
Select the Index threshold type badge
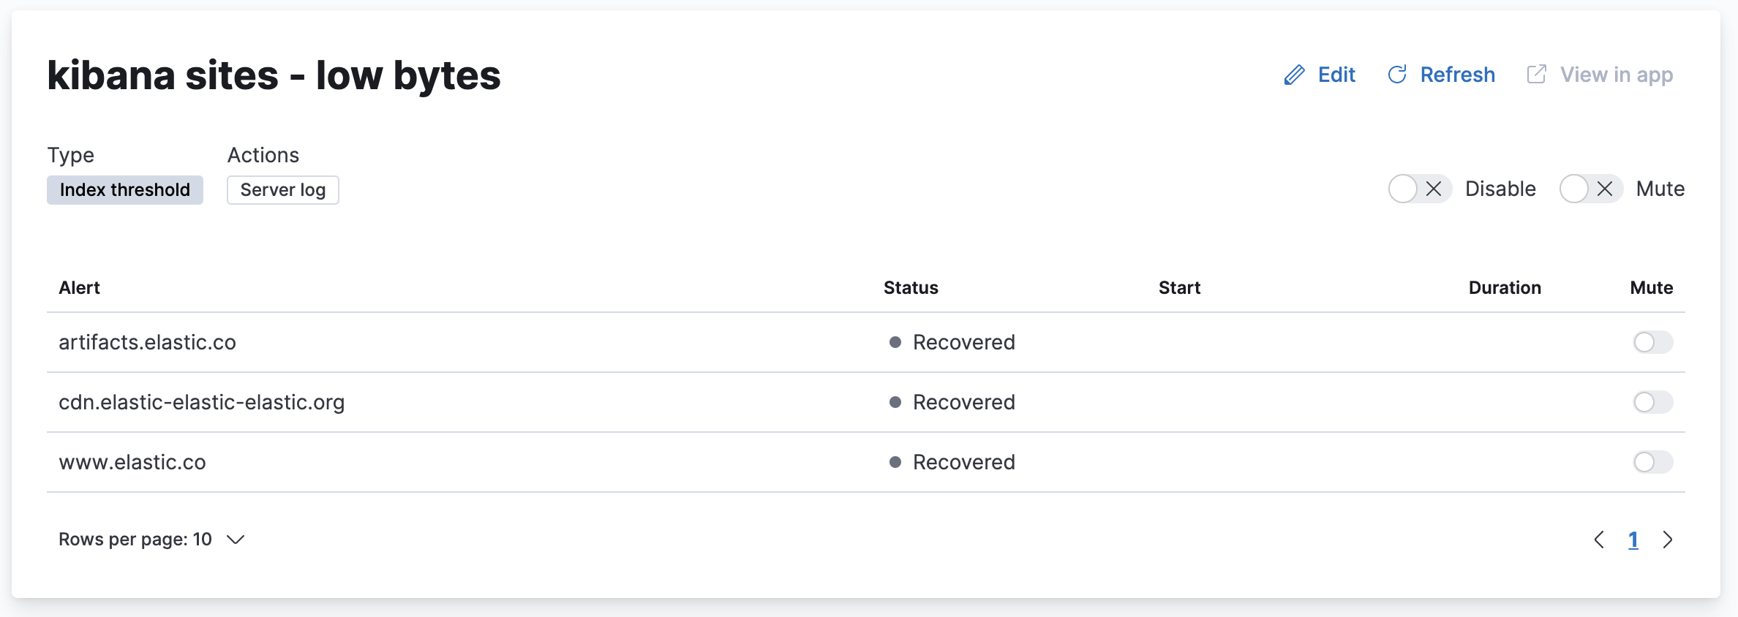tap(124, 189)
